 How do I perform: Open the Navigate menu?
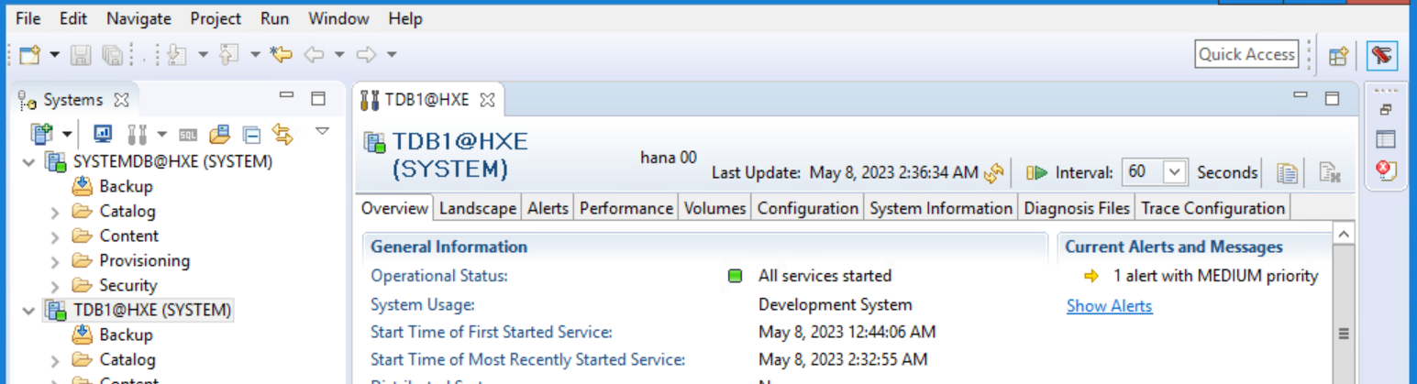pyautogui.click(x=138, y=18)
